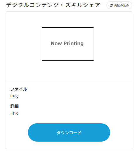The height and width of the screenshot is (151, 138).
Task: Click the 再読み込み text beside reload icon
Action: [122, 6]
